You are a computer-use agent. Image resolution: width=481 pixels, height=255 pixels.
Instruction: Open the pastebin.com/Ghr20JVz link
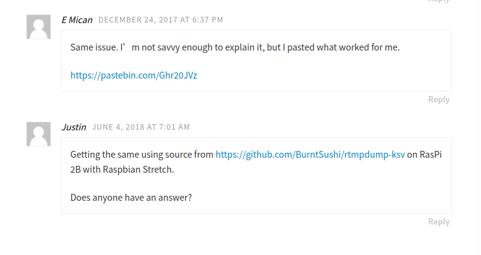134,75
